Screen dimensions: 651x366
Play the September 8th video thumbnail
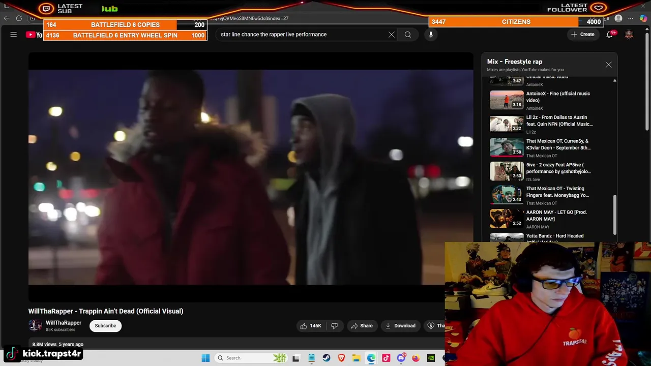click(x=507, y=147)
